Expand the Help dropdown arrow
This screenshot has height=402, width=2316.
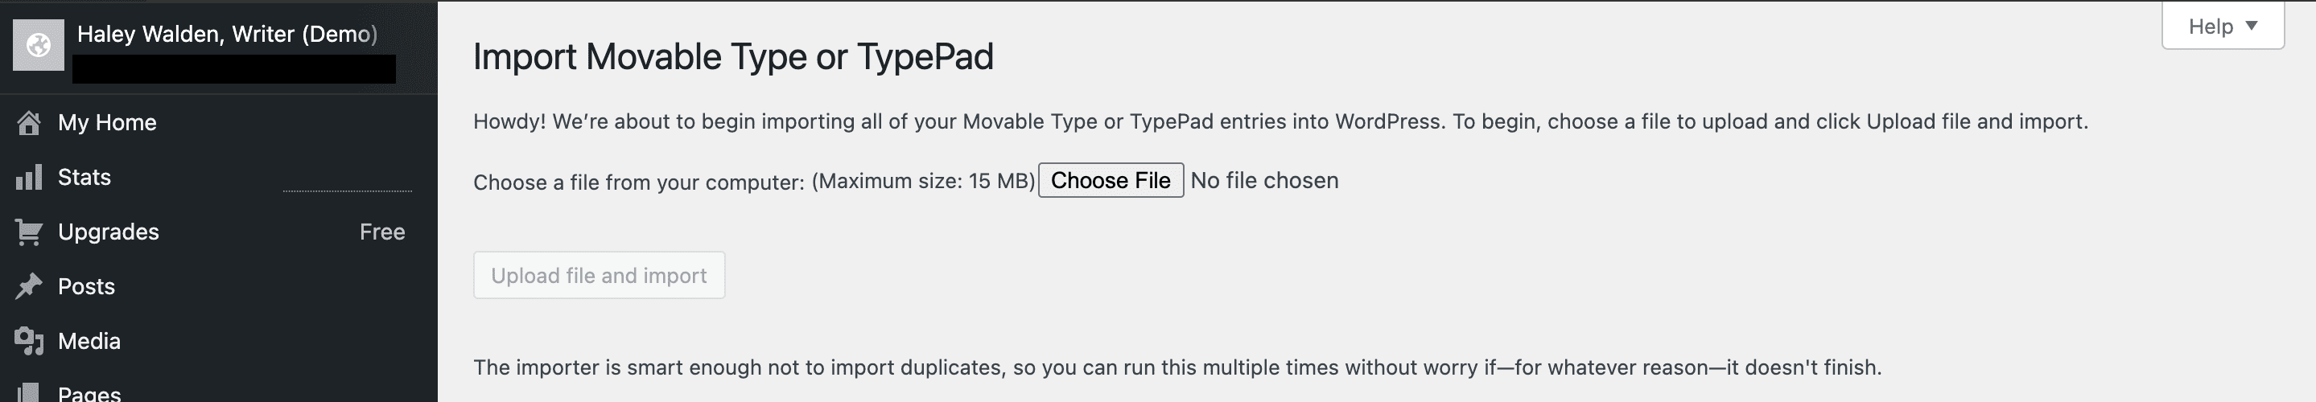click(2252, 26)
